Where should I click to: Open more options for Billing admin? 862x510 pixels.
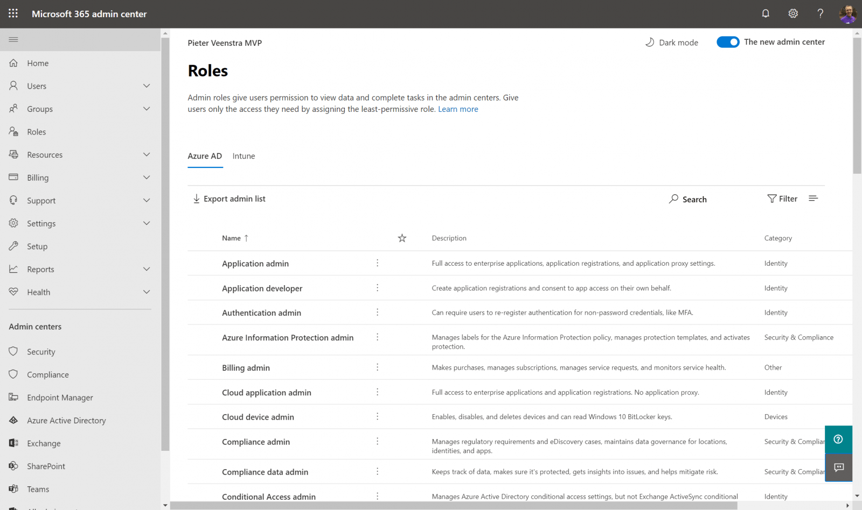377,367
